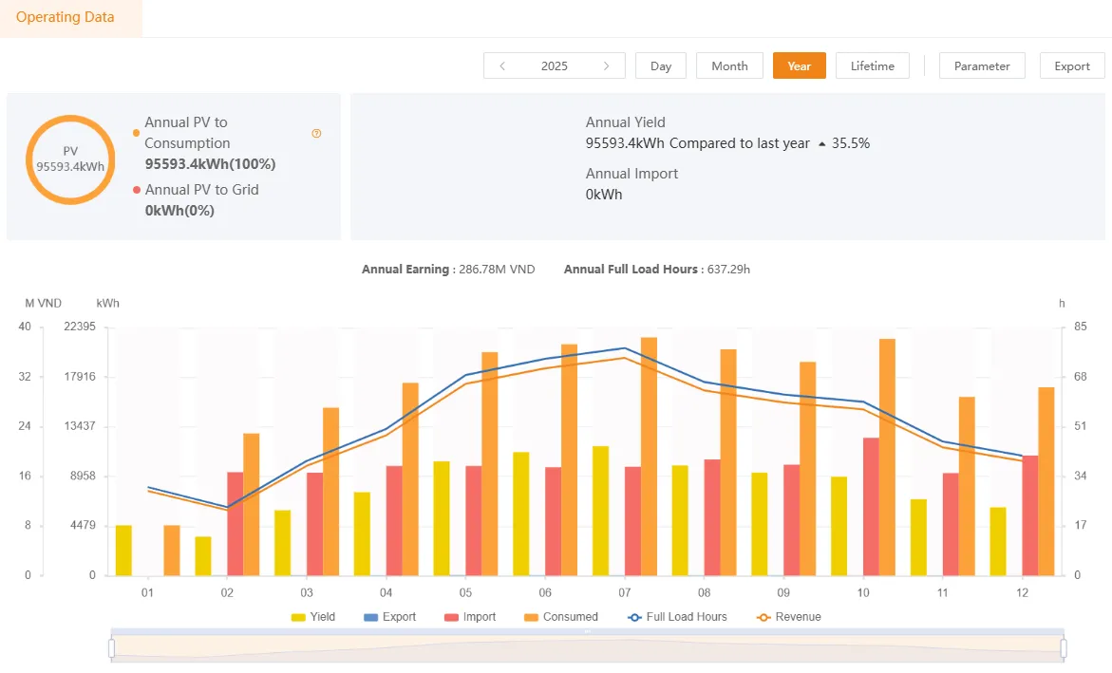Hide the Consumed series via the chart legend
Screen dimensions: 1112x673
[x=560, y=617]
